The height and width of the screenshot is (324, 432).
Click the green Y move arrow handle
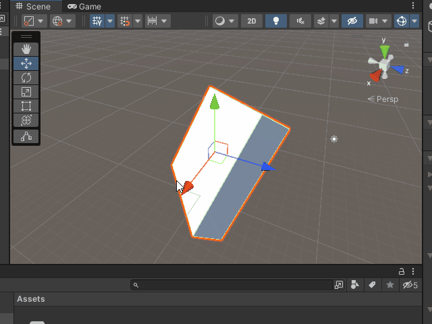pos(215,102)
